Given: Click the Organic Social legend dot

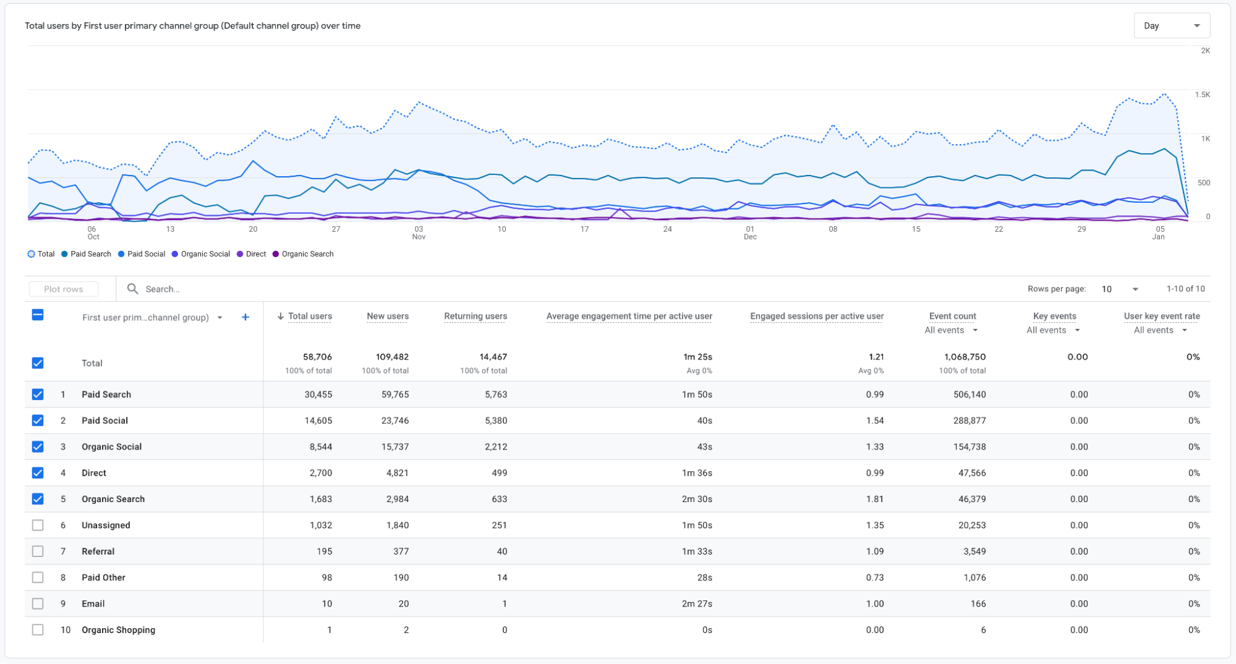Looking at the screenshot, I should [175, 254].
